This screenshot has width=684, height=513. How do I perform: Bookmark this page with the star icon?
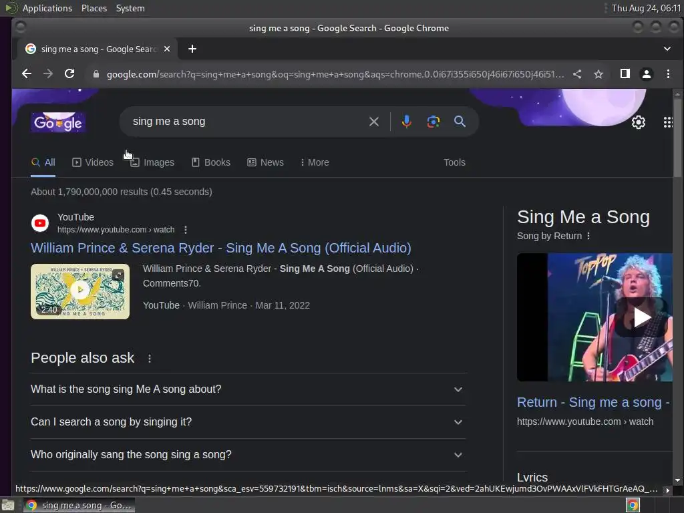tap(598, 74)
